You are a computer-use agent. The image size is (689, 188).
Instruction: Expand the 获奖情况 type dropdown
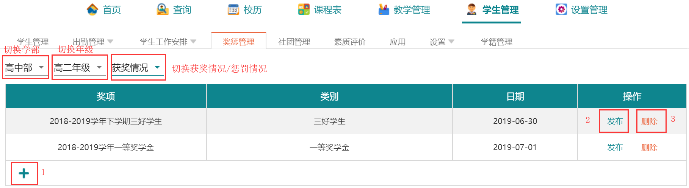(x=157, y=67)
